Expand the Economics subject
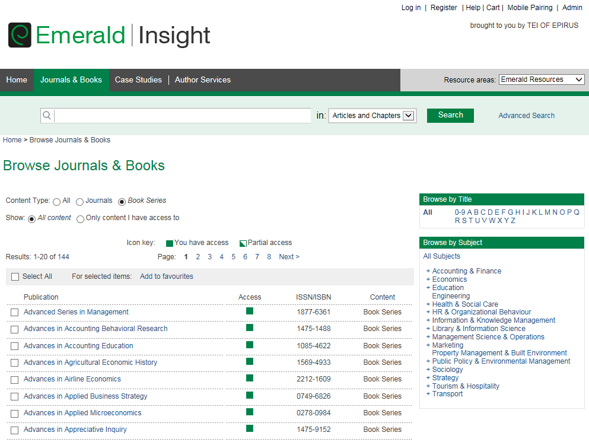This screenshot has height=442, width=589. [x=428, y=279]
